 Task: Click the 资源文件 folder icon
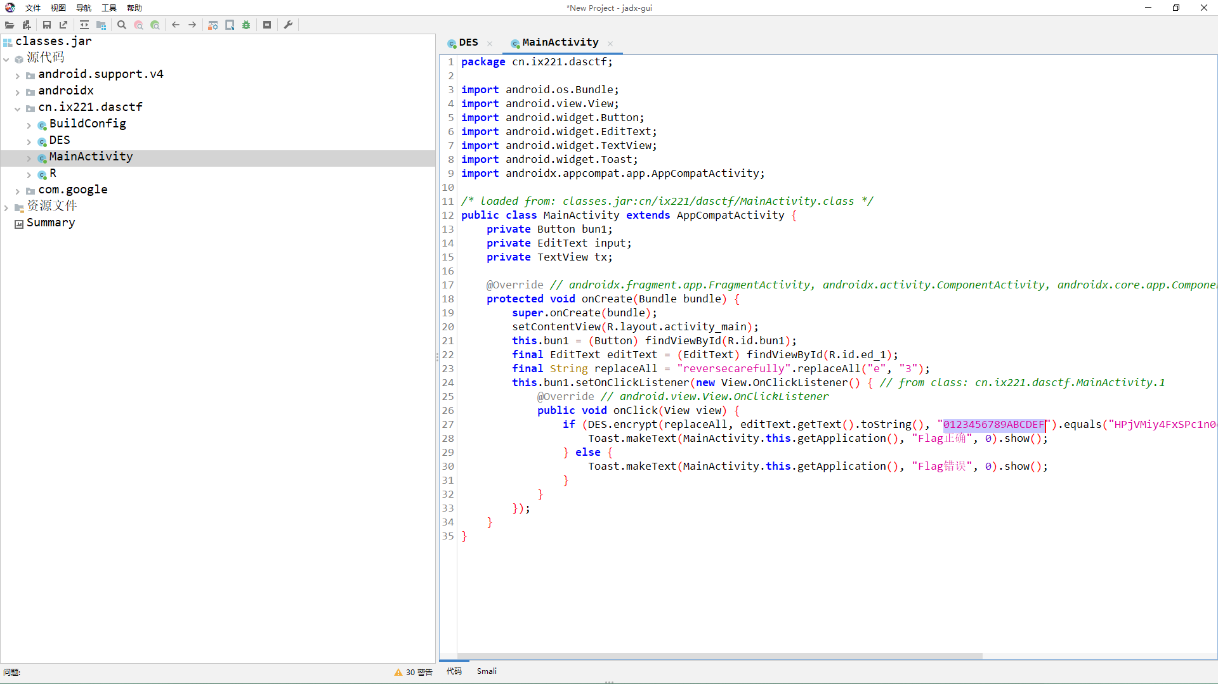(19, 207)
